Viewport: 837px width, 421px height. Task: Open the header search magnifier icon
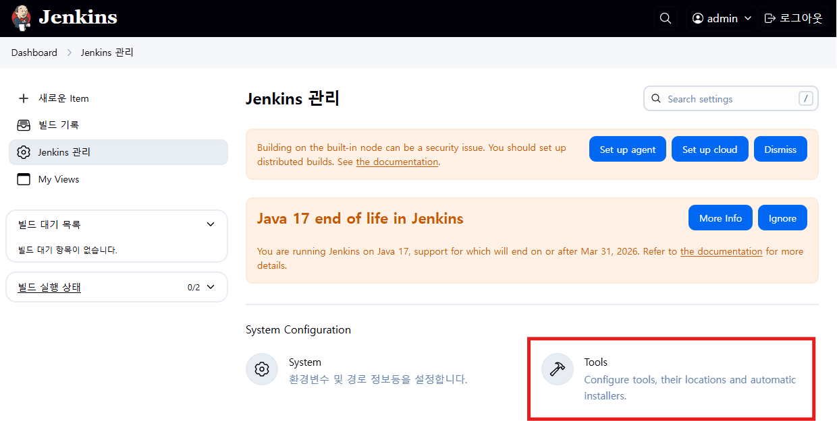666,18
